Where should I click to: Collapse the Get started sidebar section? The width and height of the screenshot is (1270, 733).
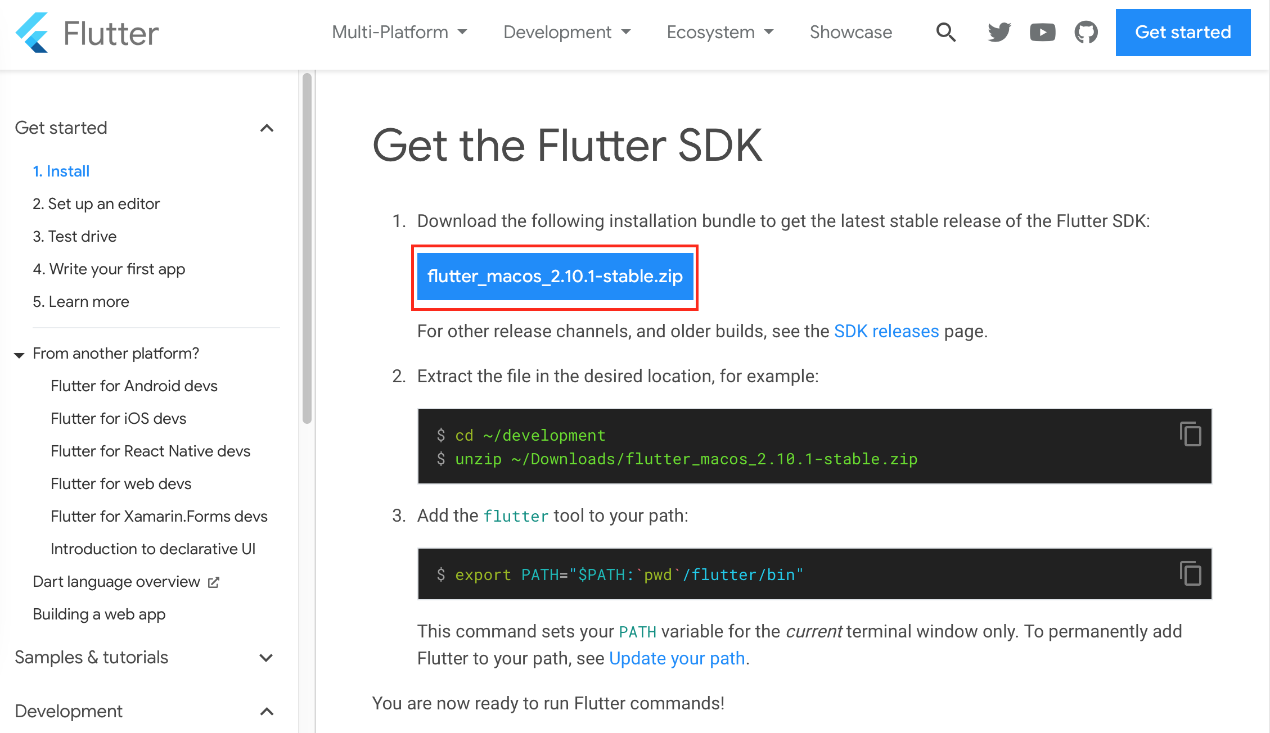click(267, 128)
